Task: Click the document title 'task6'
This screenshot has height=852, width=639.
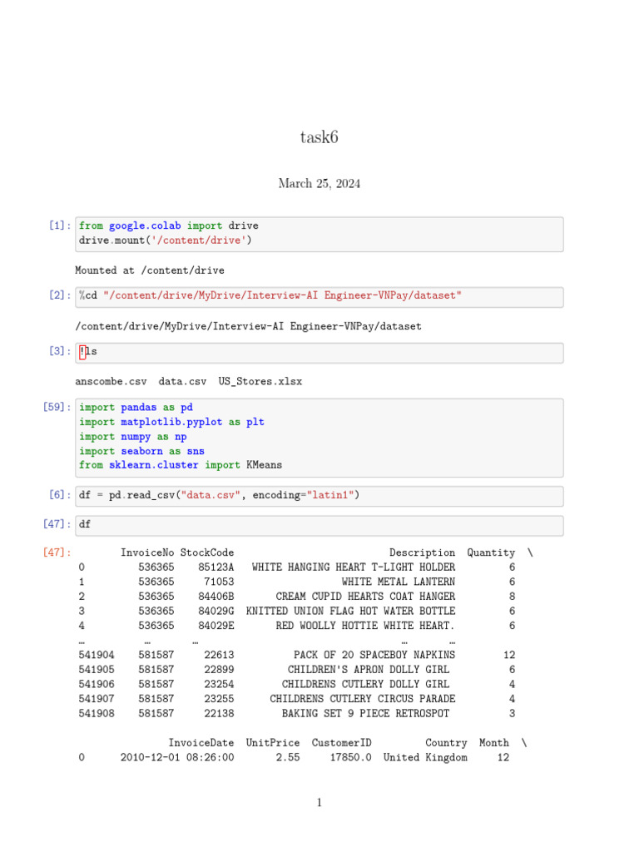Action: click(319, 137)
